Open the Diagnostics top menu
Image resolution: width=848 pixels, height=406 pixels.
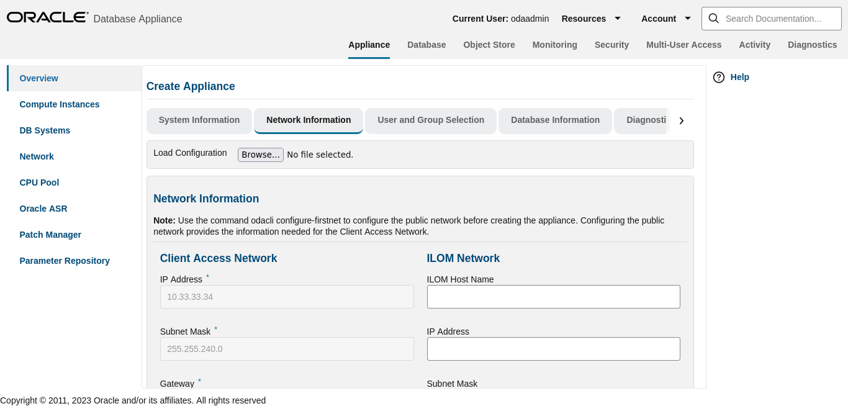812,45
